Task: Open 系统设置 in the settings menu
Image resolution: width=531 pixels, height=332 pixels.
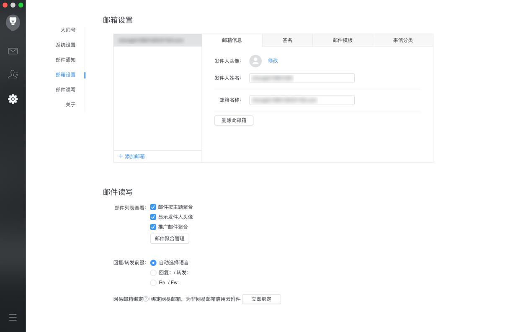Action: 65,45
